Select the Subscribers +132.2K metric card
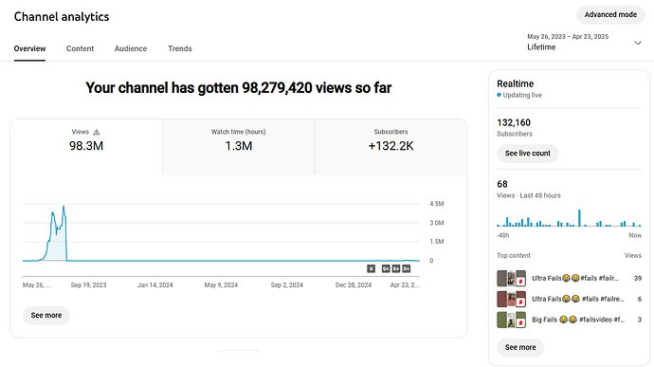The width and height of the screenshot is (654, 367). click(391, 147)
